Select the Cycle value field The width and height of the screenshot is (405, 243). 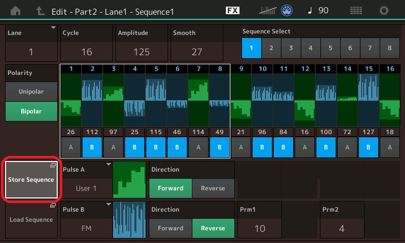click(x=87, y=52)
